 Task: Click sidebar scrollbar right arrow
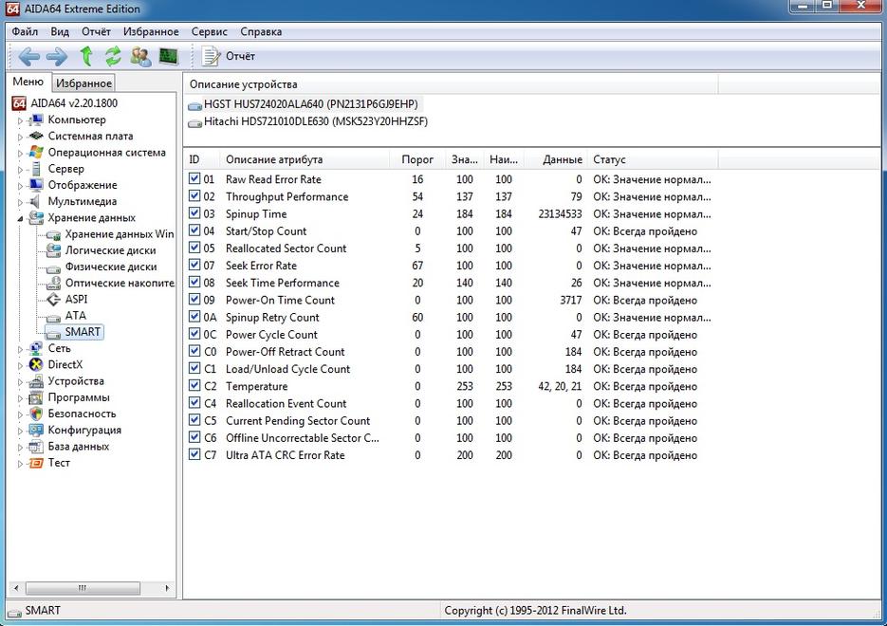click(x=167, y=588)
